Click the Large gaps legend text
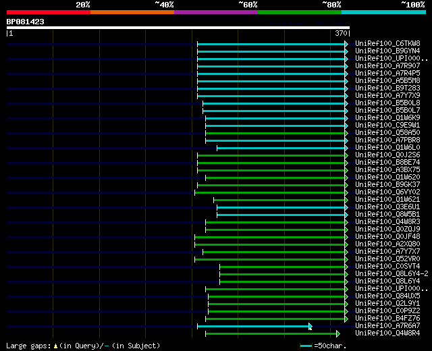The image size is (432, 351). point(28,346)
